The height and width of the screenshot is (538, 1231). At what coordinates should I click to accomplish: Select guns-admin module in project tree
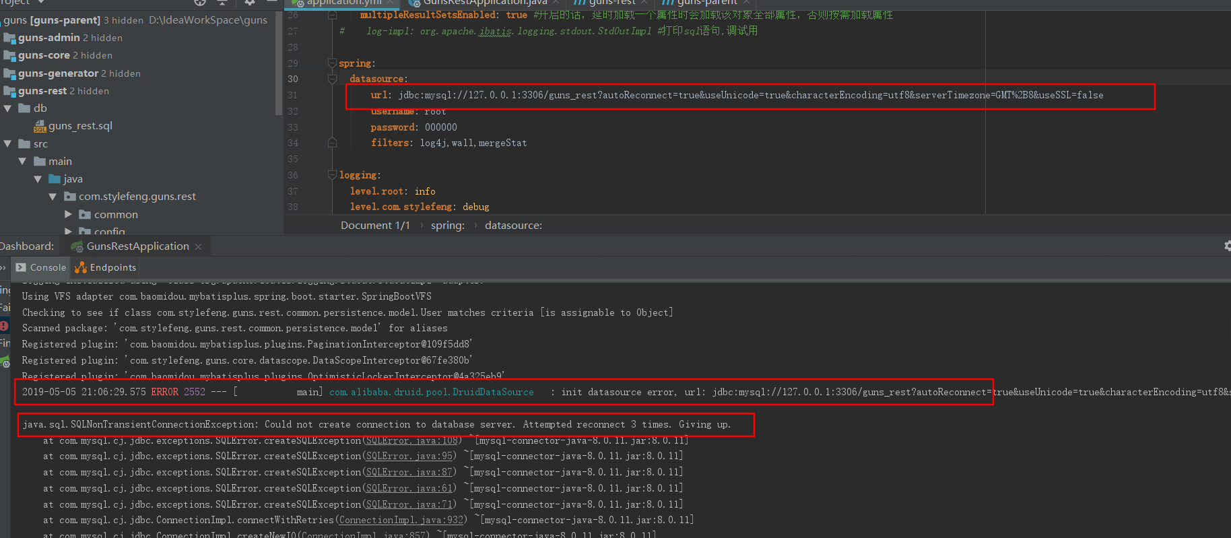point(49,38)
